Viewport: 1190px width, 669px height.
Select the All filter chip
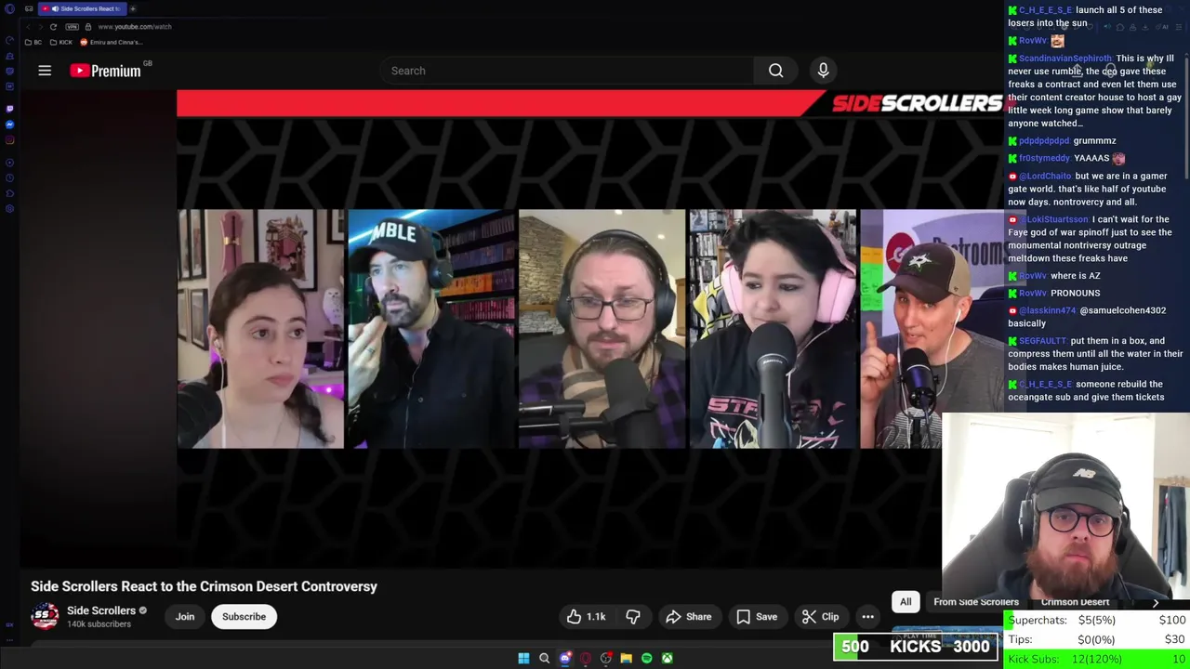pos(906,601)
